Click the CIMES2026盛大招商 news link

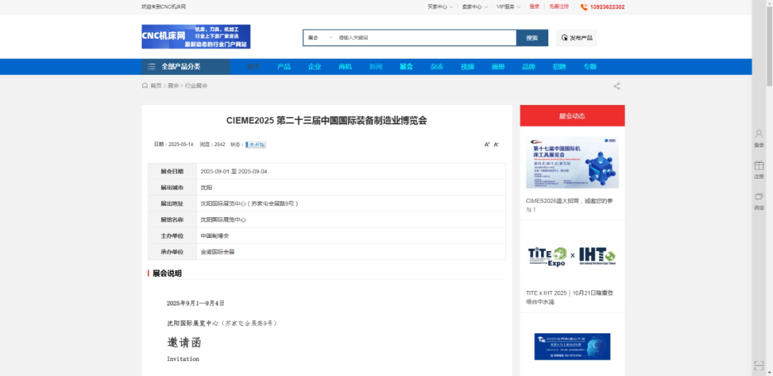click(x=570, y=205)
